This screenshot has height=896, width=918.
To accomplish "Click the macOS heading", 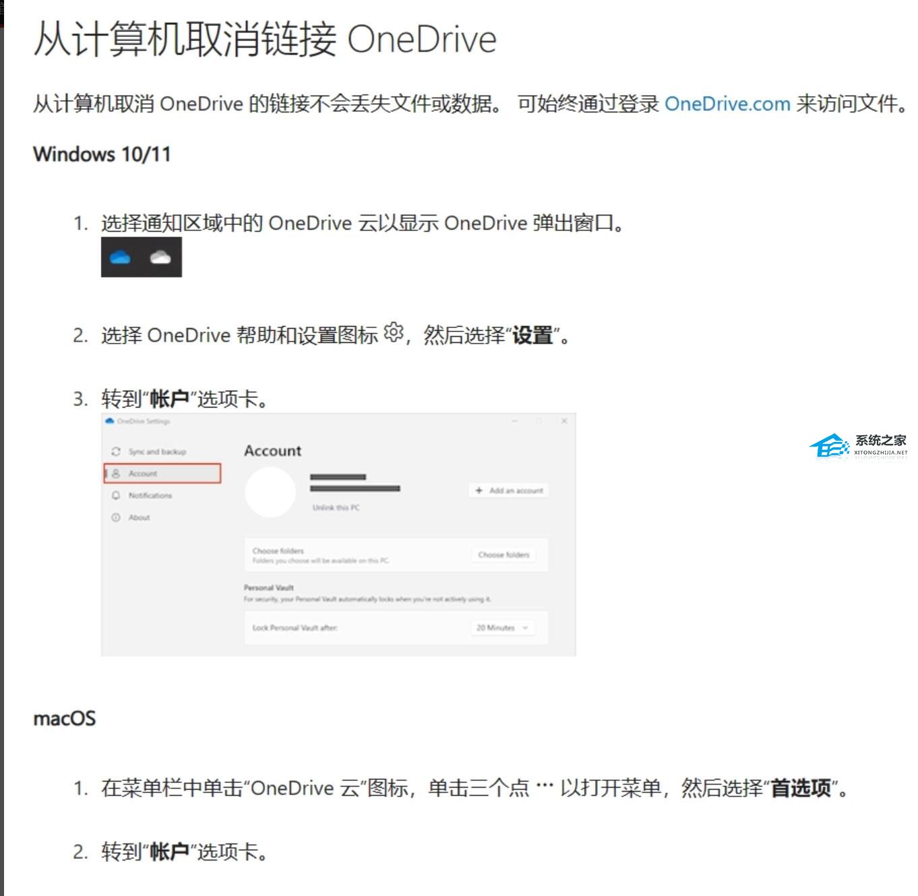I will click(x=65, y=718).
